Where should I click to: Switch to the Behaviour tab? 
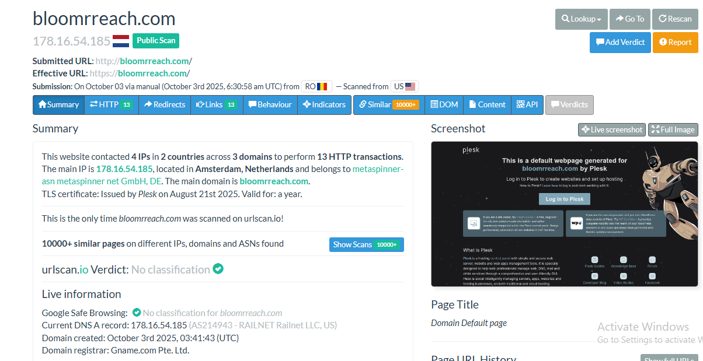(x=270, y=104)
